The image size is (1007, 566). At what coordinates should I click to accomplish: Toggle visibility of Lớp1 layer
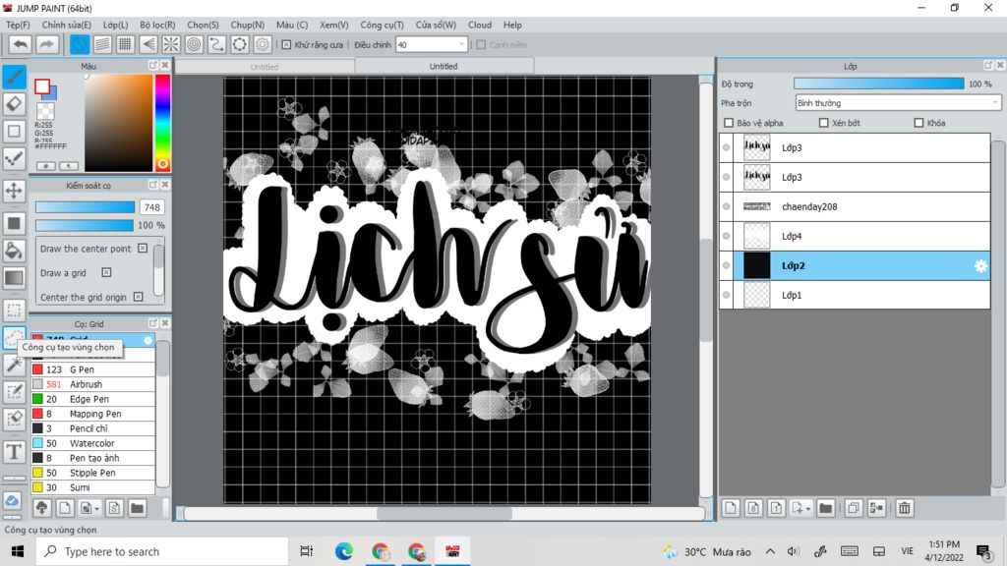point(727,295)
